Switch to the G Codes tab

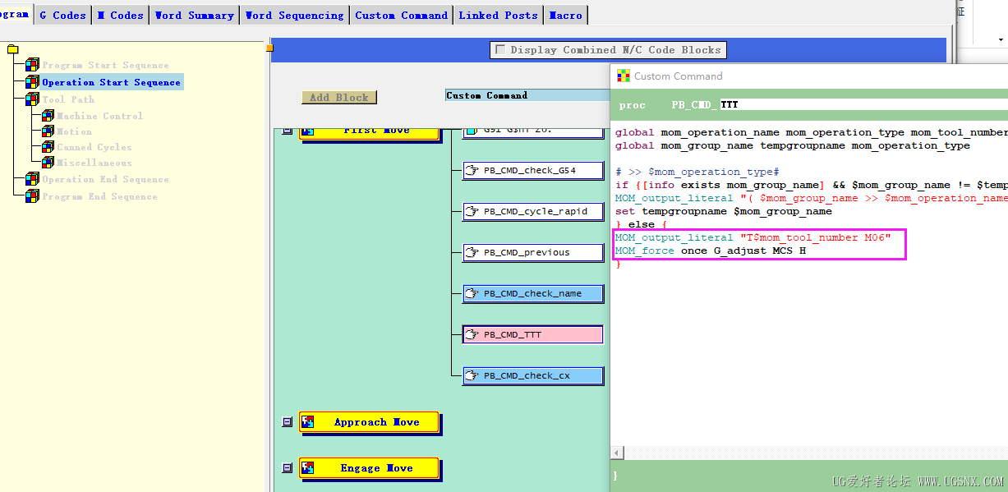click(x=63, y=15)
